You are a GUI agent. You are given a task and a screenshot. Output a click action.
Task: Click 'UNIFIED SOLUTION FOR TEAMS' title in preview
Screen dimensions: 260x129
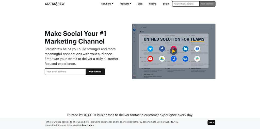pyautogui.click(x=174, y=39)
